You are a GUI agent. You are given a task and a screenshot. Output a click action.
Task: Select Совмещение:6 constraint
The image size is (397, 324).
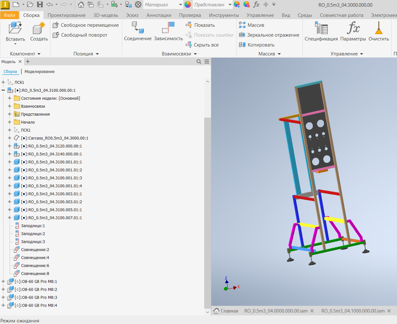coord(35,265)
